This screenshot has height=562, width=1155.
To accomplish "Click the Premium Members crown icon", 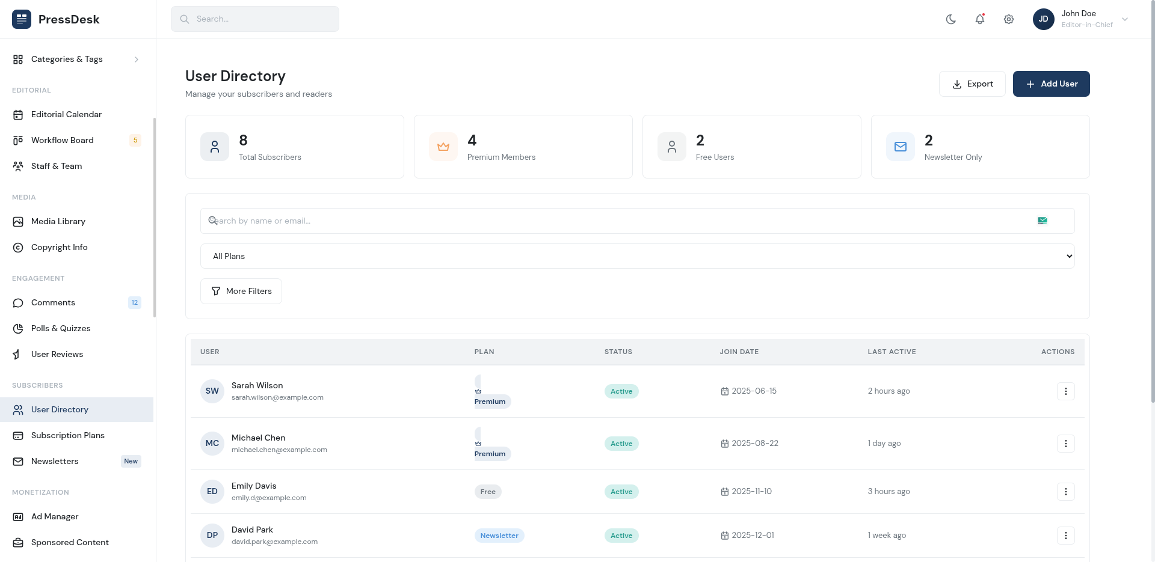I will [x=443, y=146].
